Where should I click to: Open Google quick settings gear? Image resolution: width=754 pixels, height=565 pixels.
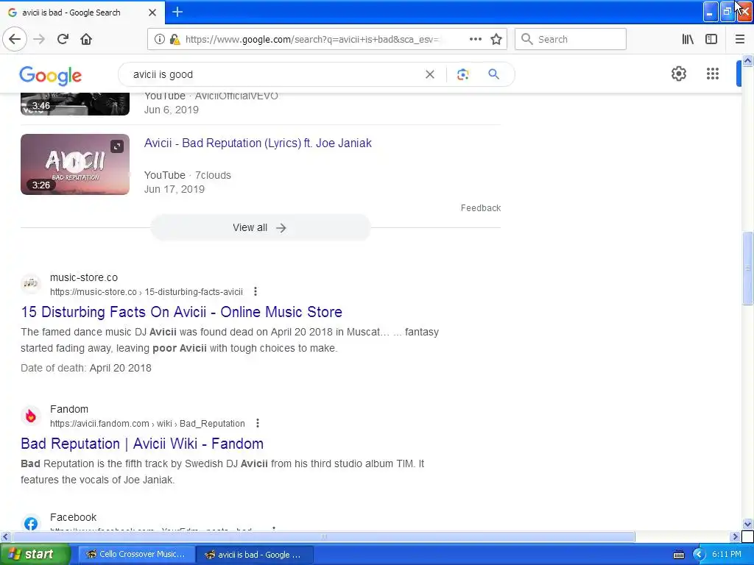point(678,74)
